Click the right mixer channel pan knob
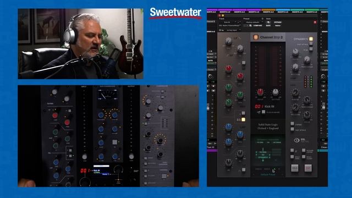Image resolution: width=352 pixels, height=198 pixels. tap(323, 76)
